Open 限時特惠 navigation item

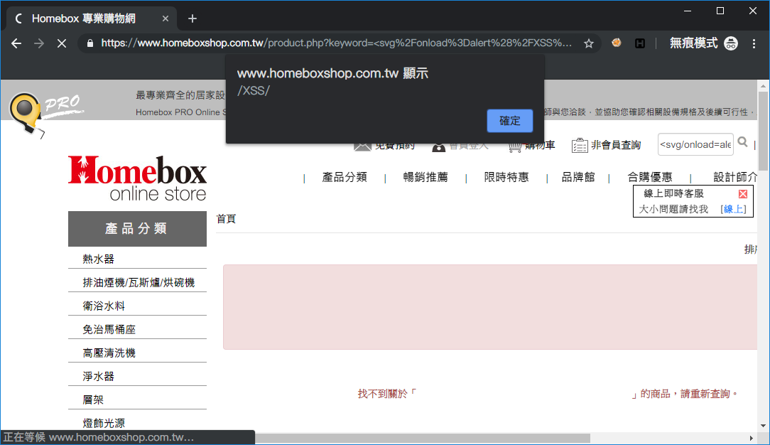tap(506, 177)
